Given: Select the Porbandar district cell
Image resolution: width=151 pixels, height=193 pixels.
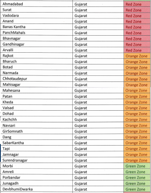Looking at the screenshot, I should point(36,178).
